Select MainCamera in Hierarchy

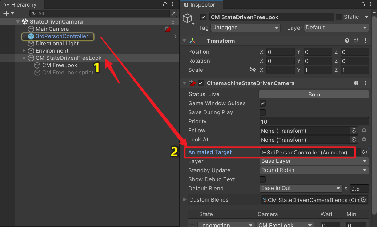[52, 29]
